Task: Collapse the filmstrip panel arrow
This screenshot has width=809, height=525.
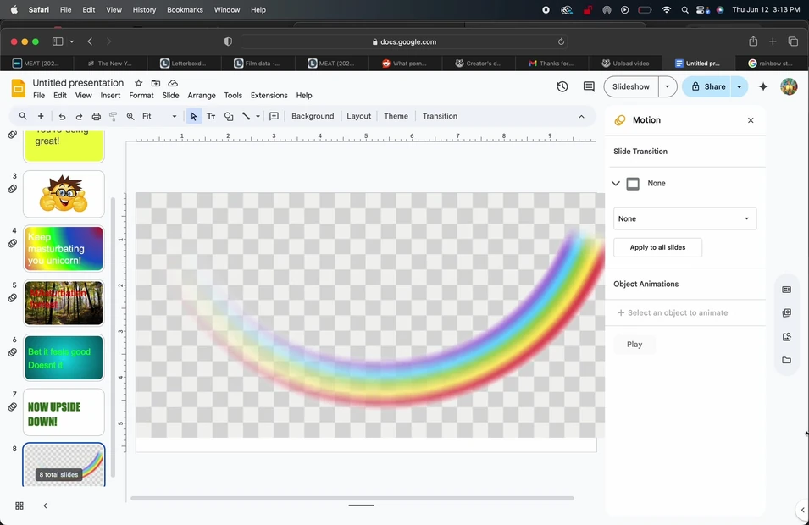Action: coord(45,506)
